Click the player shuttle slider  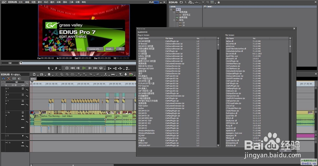pos(10,63)
